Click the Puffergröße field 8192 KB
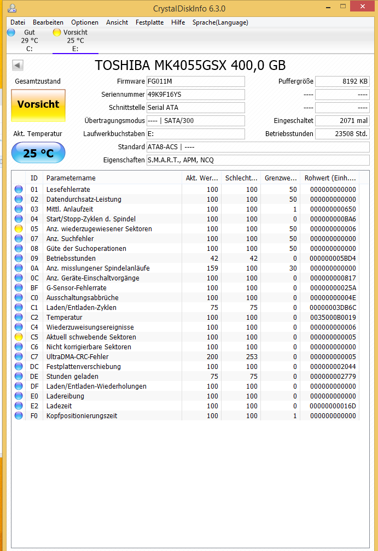The image size is (378, 551). tap(342, 81)
